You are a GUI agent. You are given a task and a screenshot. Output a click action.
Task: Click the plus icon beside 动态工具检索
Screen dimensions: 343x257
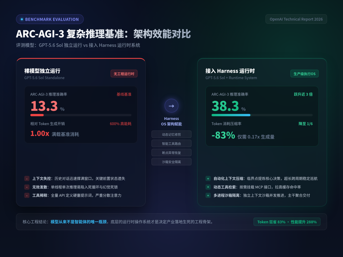208,187
